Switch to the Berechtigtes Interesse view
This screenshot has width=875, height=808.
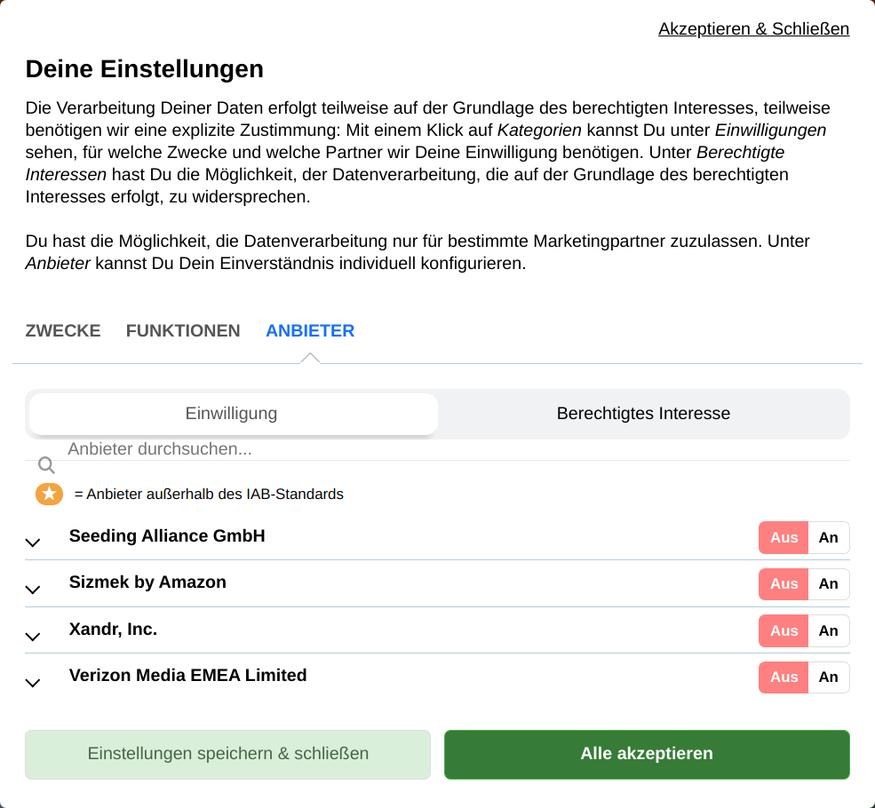(643, 413)
